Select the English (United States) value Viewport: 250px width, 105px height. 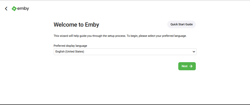[x=70, y=51]
